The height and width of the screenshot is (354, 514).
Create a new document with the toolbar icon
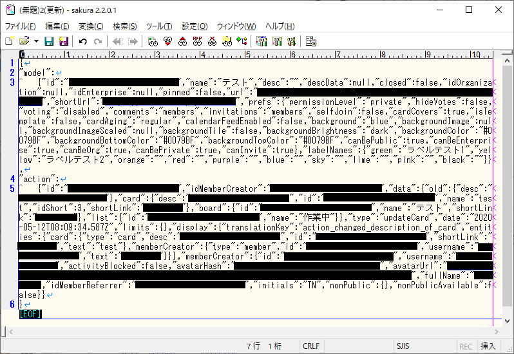pos(9,41)
